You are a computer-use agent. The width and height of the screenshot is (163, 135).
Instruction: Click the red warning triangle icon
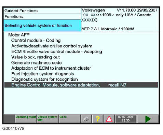coord(109,119)
